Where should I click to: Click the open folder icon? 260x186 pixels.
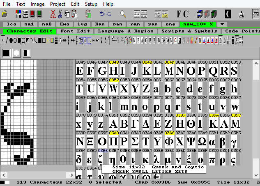coord(5,14)
